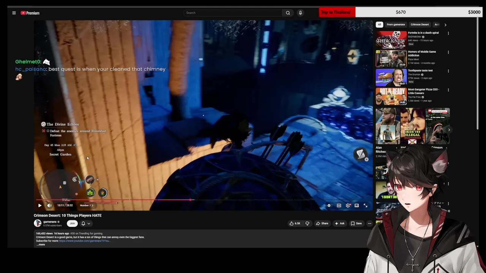
Task: Click the '#30 on Trending for gaming' text
Action: 86,234
